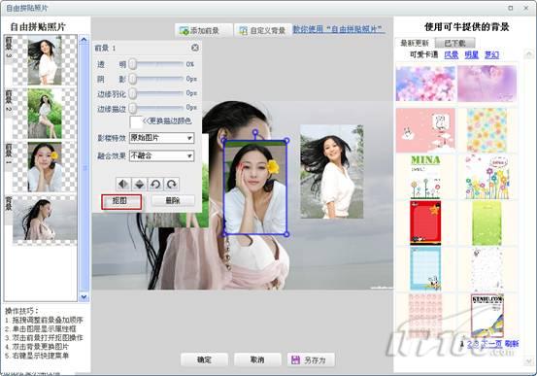Switch to the 最新更新 tab

point(415,43)
